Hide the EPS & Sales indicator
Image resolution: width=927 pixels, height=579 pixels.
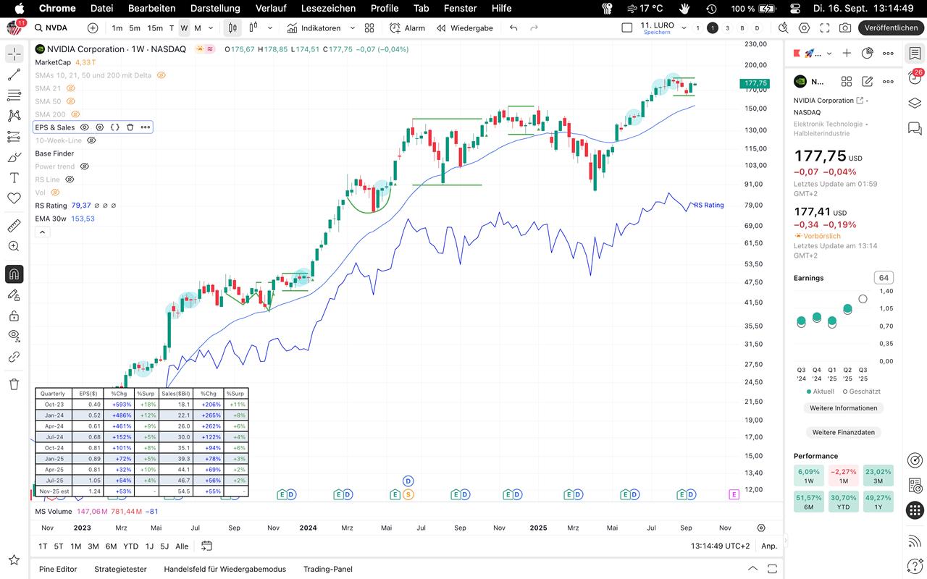point(85,127)
